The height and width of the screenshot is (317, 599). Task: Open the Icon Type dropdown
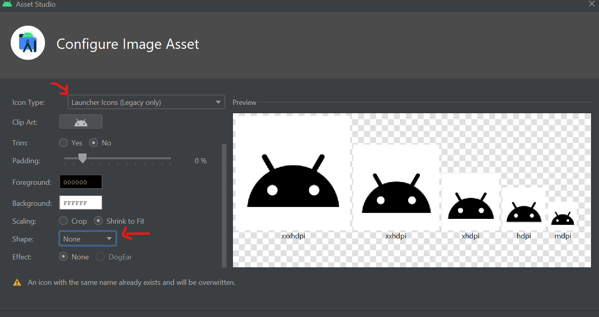click(x=146, y=102)
